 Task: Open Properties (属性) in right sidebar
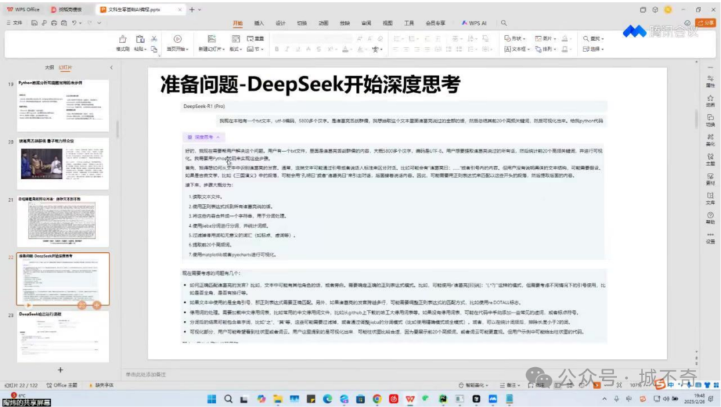click(710, 81)
